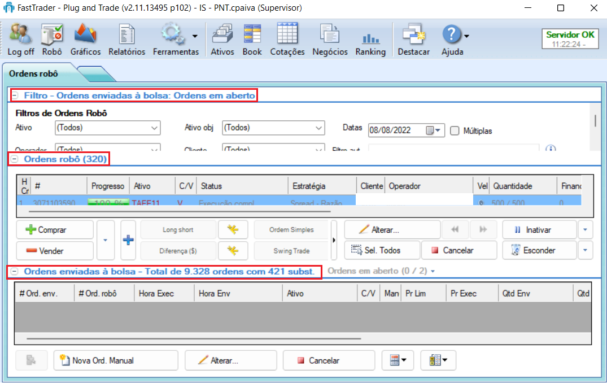Image resolution: width=607 pixels, height=383 pixels.
Task: Click the greyed icon button left of Nova Ord. Manual
Action: pyautogui.click(x=32, y=360)
